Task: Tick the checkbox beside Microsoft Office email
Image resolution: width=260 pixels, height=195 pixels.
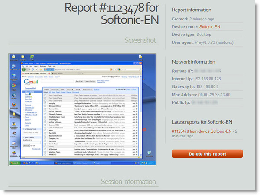Action: tap(45, 107)
